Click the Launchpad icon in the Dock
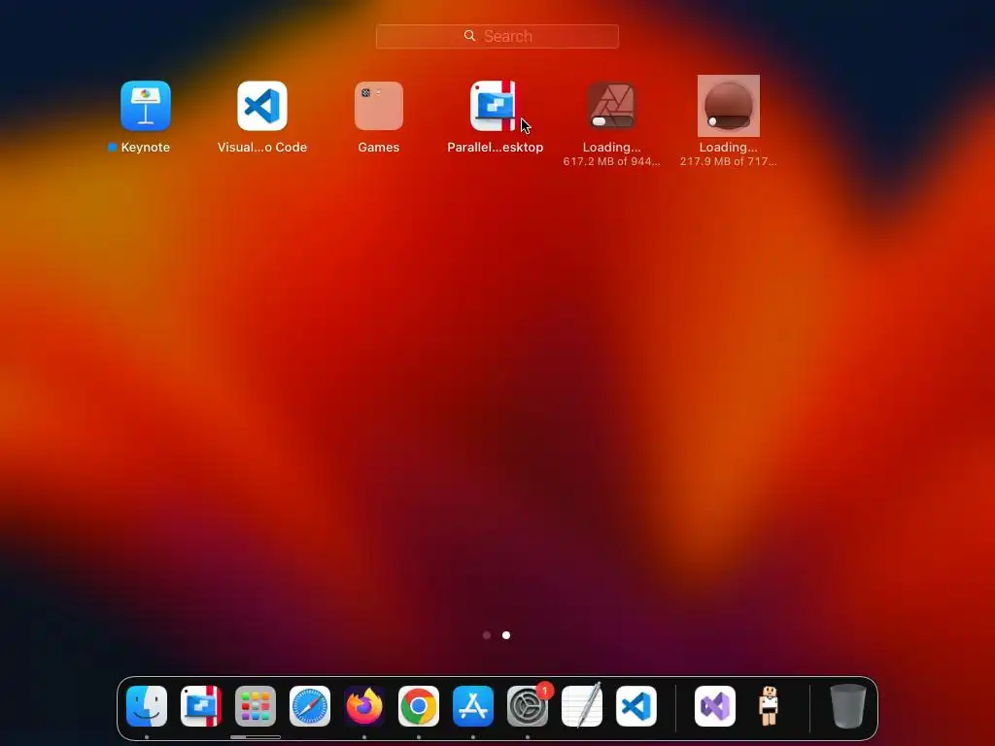Screen dimensions: 995x746 click(x=256, y=706)
